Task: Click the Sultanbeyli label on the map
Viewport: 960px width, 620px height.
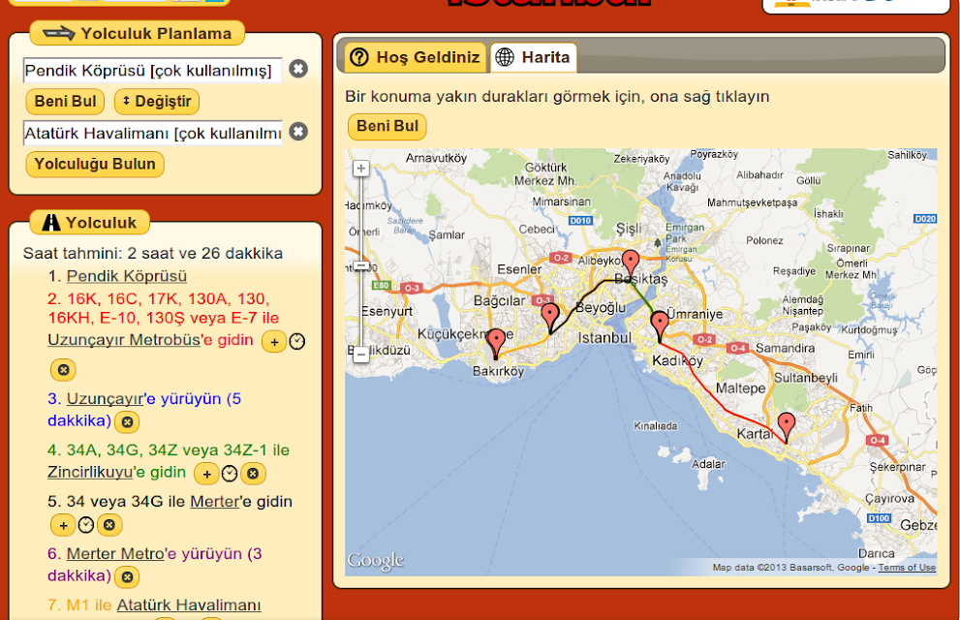Action: coord(806,378)
